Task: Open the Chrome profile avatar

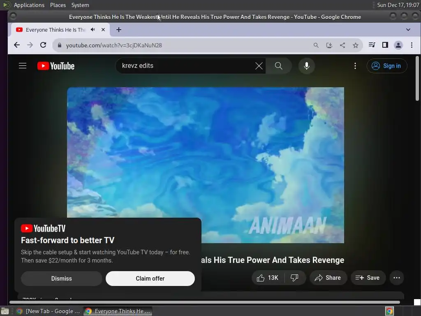Action: coord(398,45)
